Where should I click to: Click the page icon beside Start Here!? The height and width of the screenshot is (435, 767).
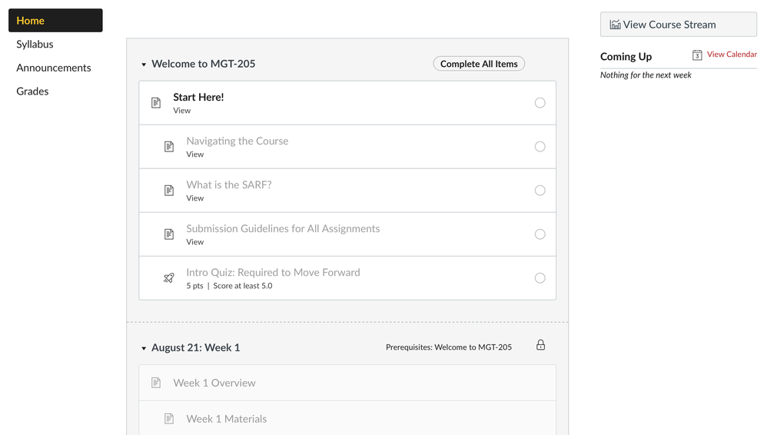156,103
